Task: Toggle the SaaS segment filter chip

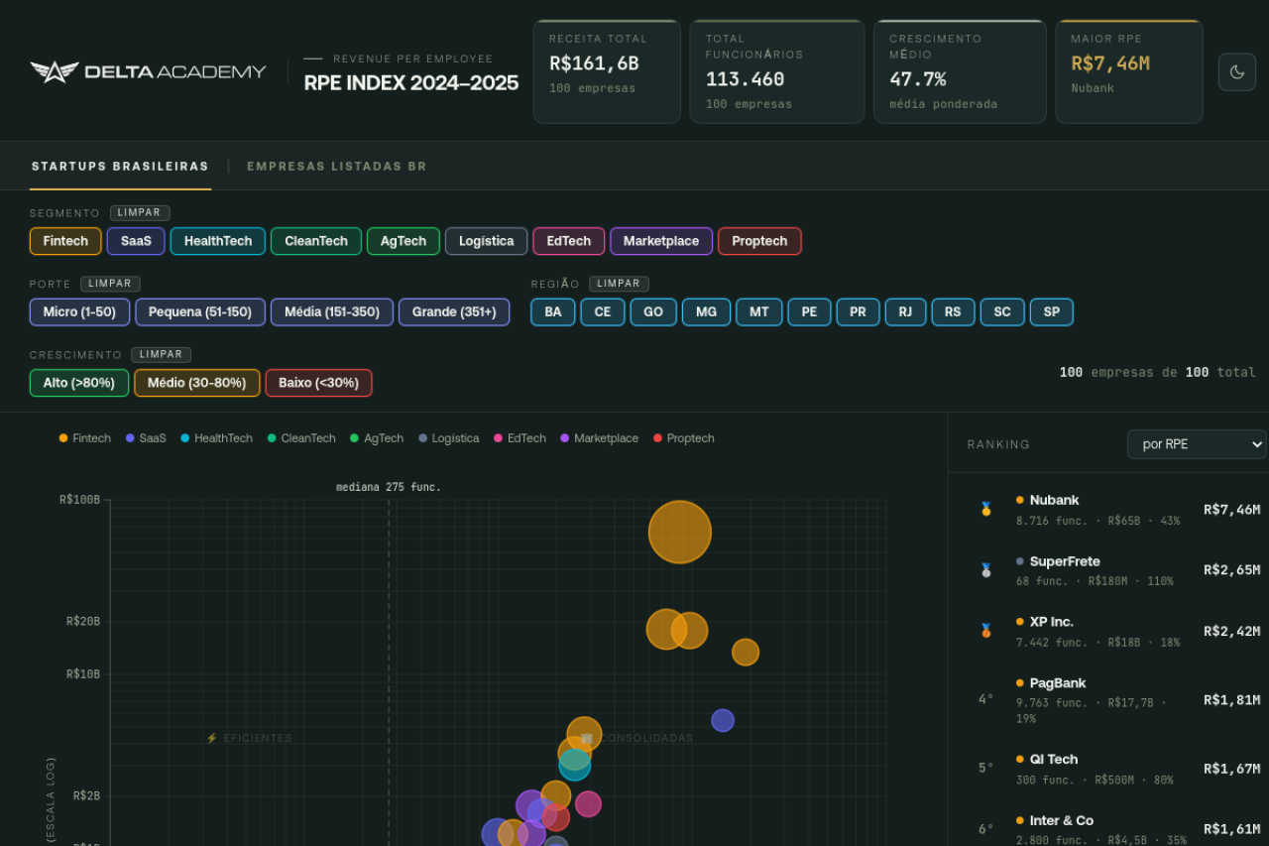Action: tap(136, 241)
